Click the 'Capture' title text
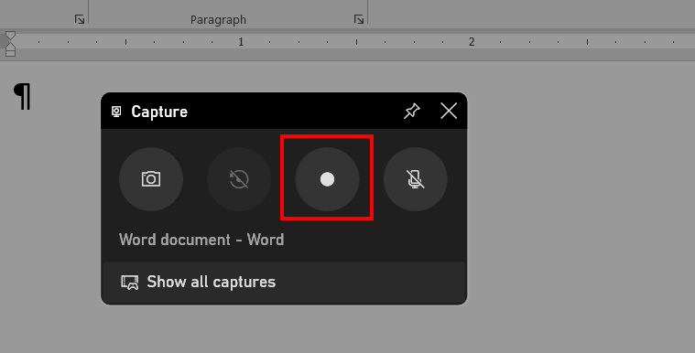 click(159, 112)
